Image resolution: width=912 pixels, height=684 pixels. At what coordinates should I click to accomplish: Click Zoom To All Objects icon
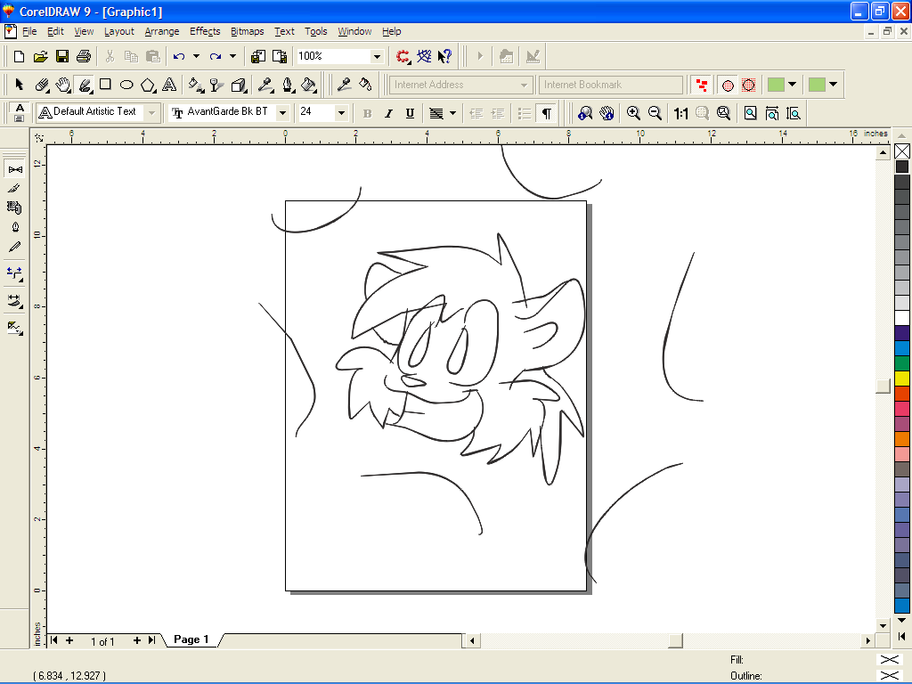(x=723, y=113)
